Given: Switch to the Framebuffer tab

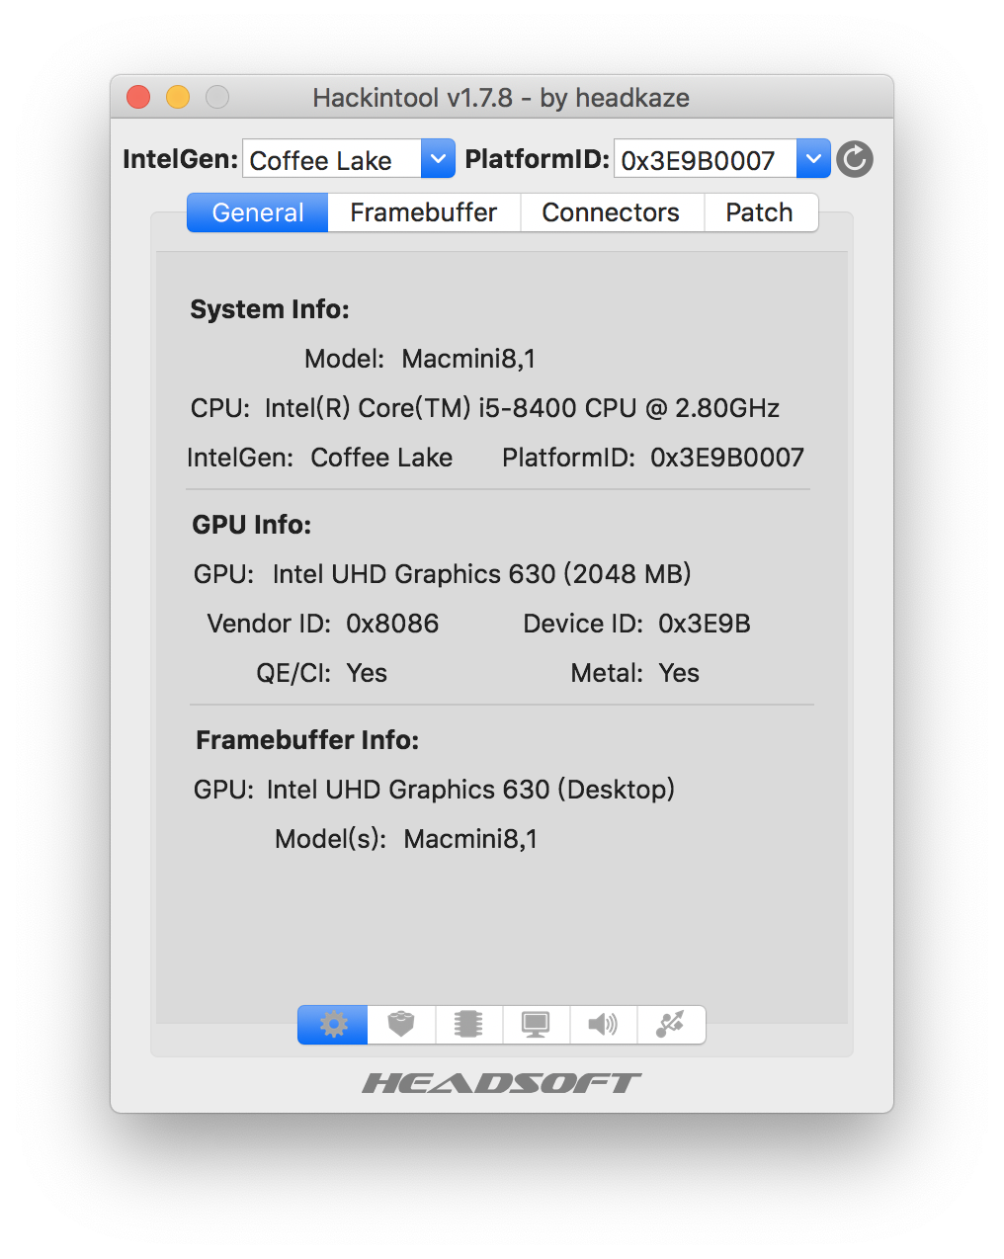Looking at the screenshot, I should pos(423,212).
